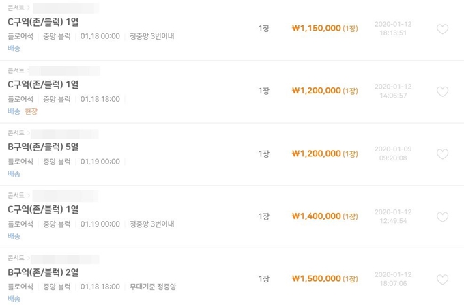Click the ₩1,150,000 price
The image size is (464, 305).
tap(316, 28)
